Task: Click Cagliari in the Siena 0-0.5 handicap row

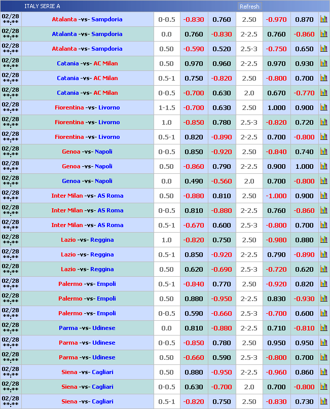Action: pyautogui.click(x=102, y=387)
